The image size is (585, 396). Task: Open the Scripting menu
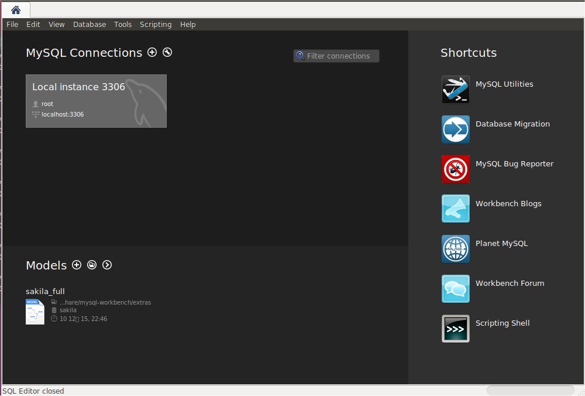pos(155,24)
